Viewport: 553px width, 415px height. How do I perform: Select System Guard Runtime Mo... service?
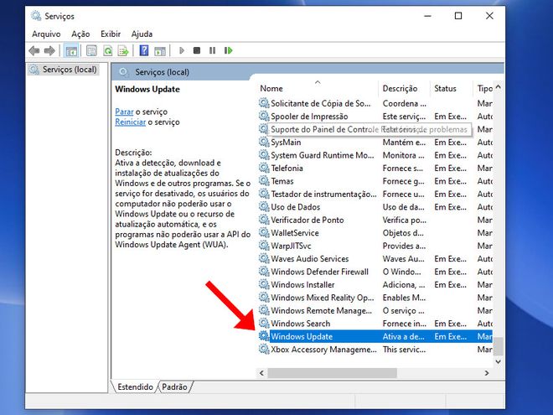tap(323, 155)
